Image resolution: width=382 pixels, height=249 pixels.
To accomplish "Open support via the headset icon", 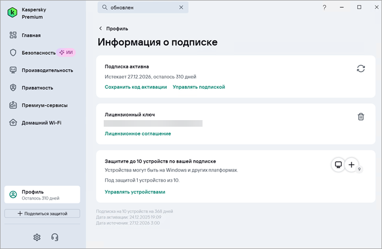I will click(x=55, y=237).
